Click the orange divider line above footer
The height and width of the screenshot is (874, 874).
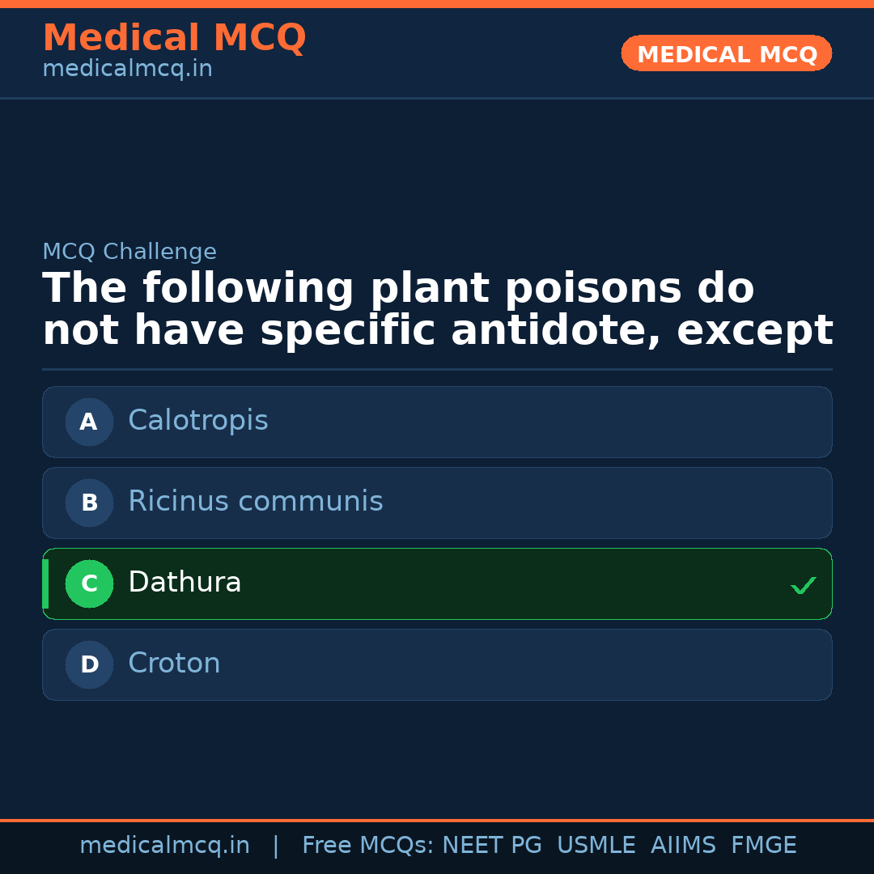(x=437, y=820)
